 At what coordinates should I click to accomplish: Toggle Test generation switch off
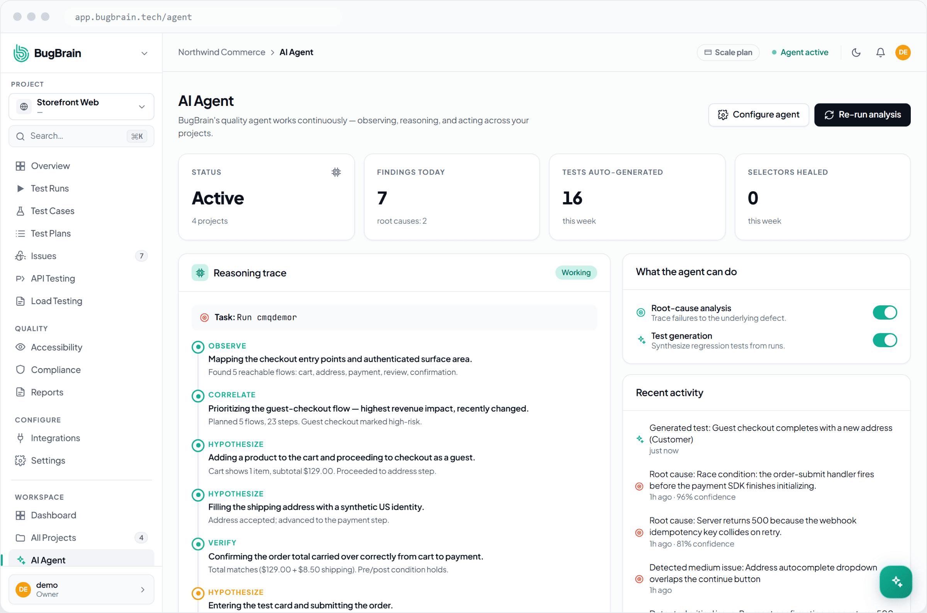885,340
